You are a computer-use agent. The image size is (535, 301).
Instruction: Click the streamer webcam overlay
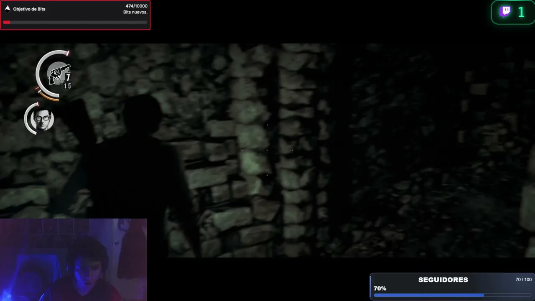73,260
